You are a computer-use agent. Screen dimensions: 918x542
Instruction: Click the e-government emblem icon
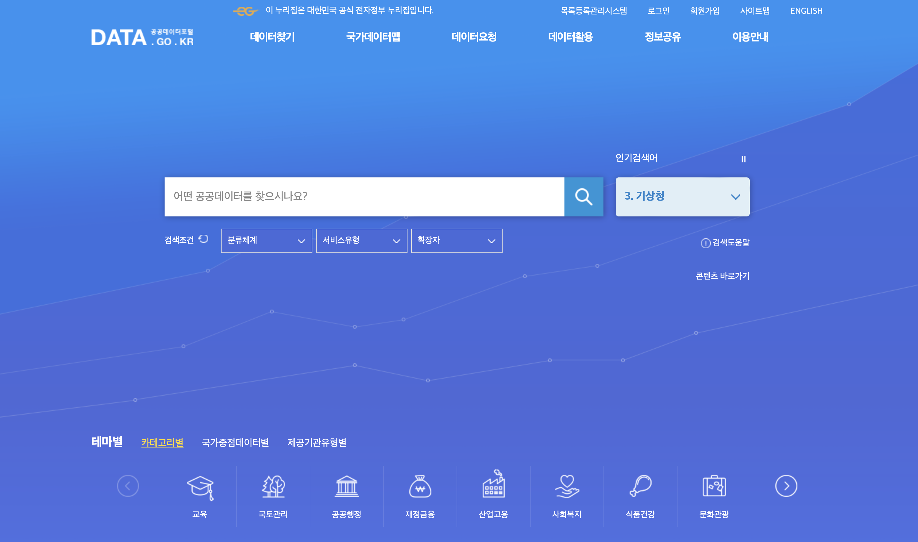coord(246,11)
